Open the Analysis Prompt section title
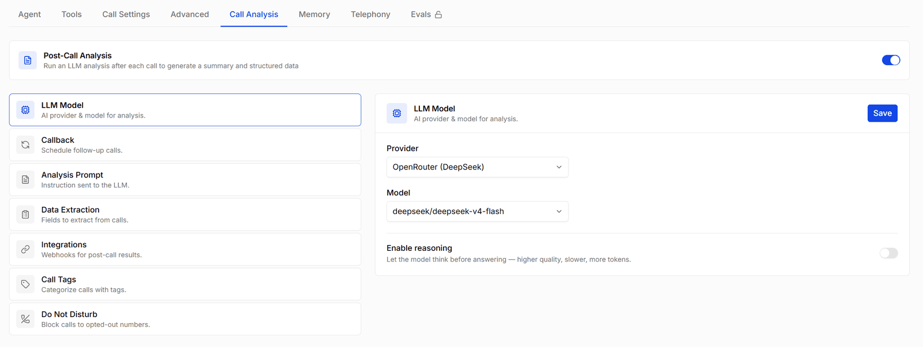This screenshot has height=347, width=923. coord(72,175)
